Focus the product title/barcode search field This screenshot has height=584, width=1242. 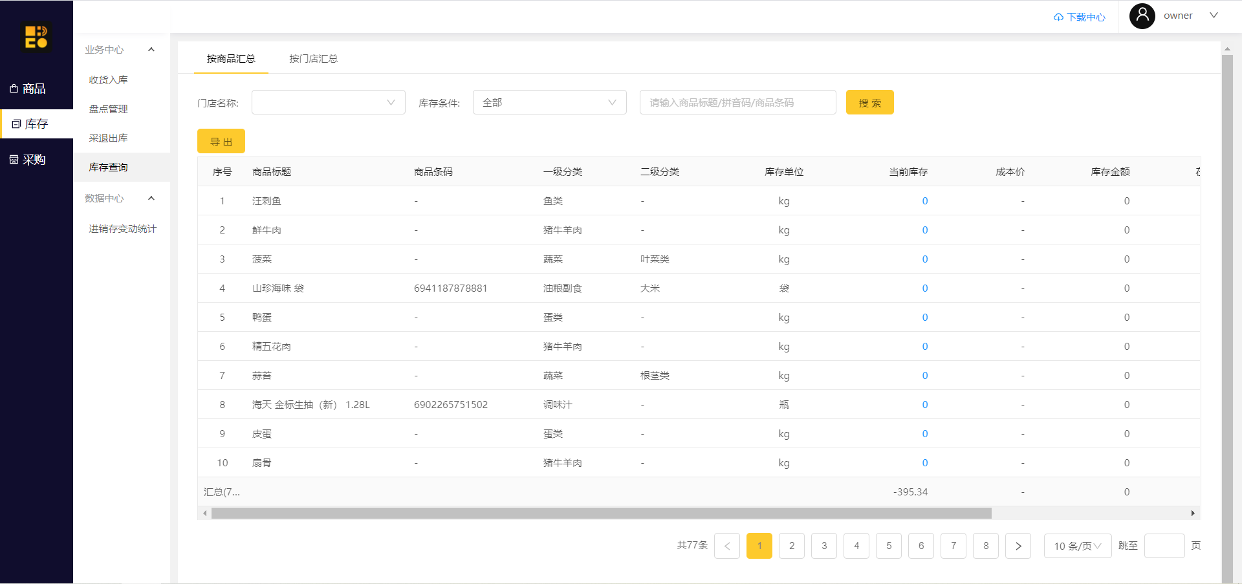pyautogui.click(x=738, y=102)
